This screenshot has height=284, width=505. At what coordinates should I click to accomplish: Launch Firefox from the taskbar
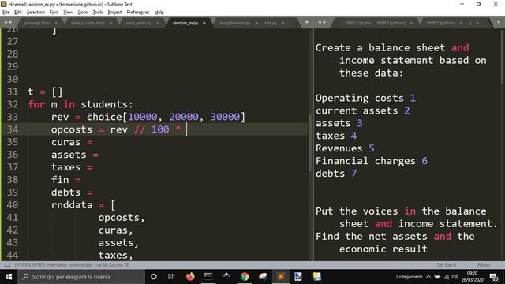click(x=190, y=277)
